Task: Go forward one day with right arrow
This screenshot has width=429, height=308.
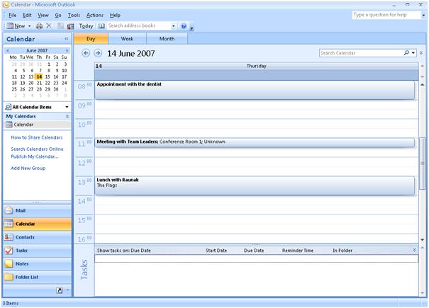Action: tap(98, 53)
